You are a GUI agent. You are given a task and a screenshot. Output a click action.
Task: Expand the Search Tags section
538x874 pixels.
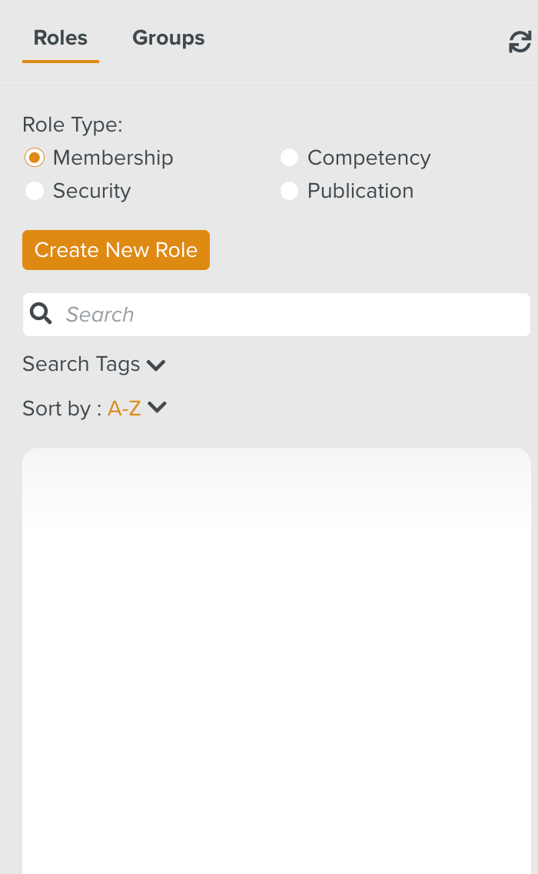tap(81, 364)
